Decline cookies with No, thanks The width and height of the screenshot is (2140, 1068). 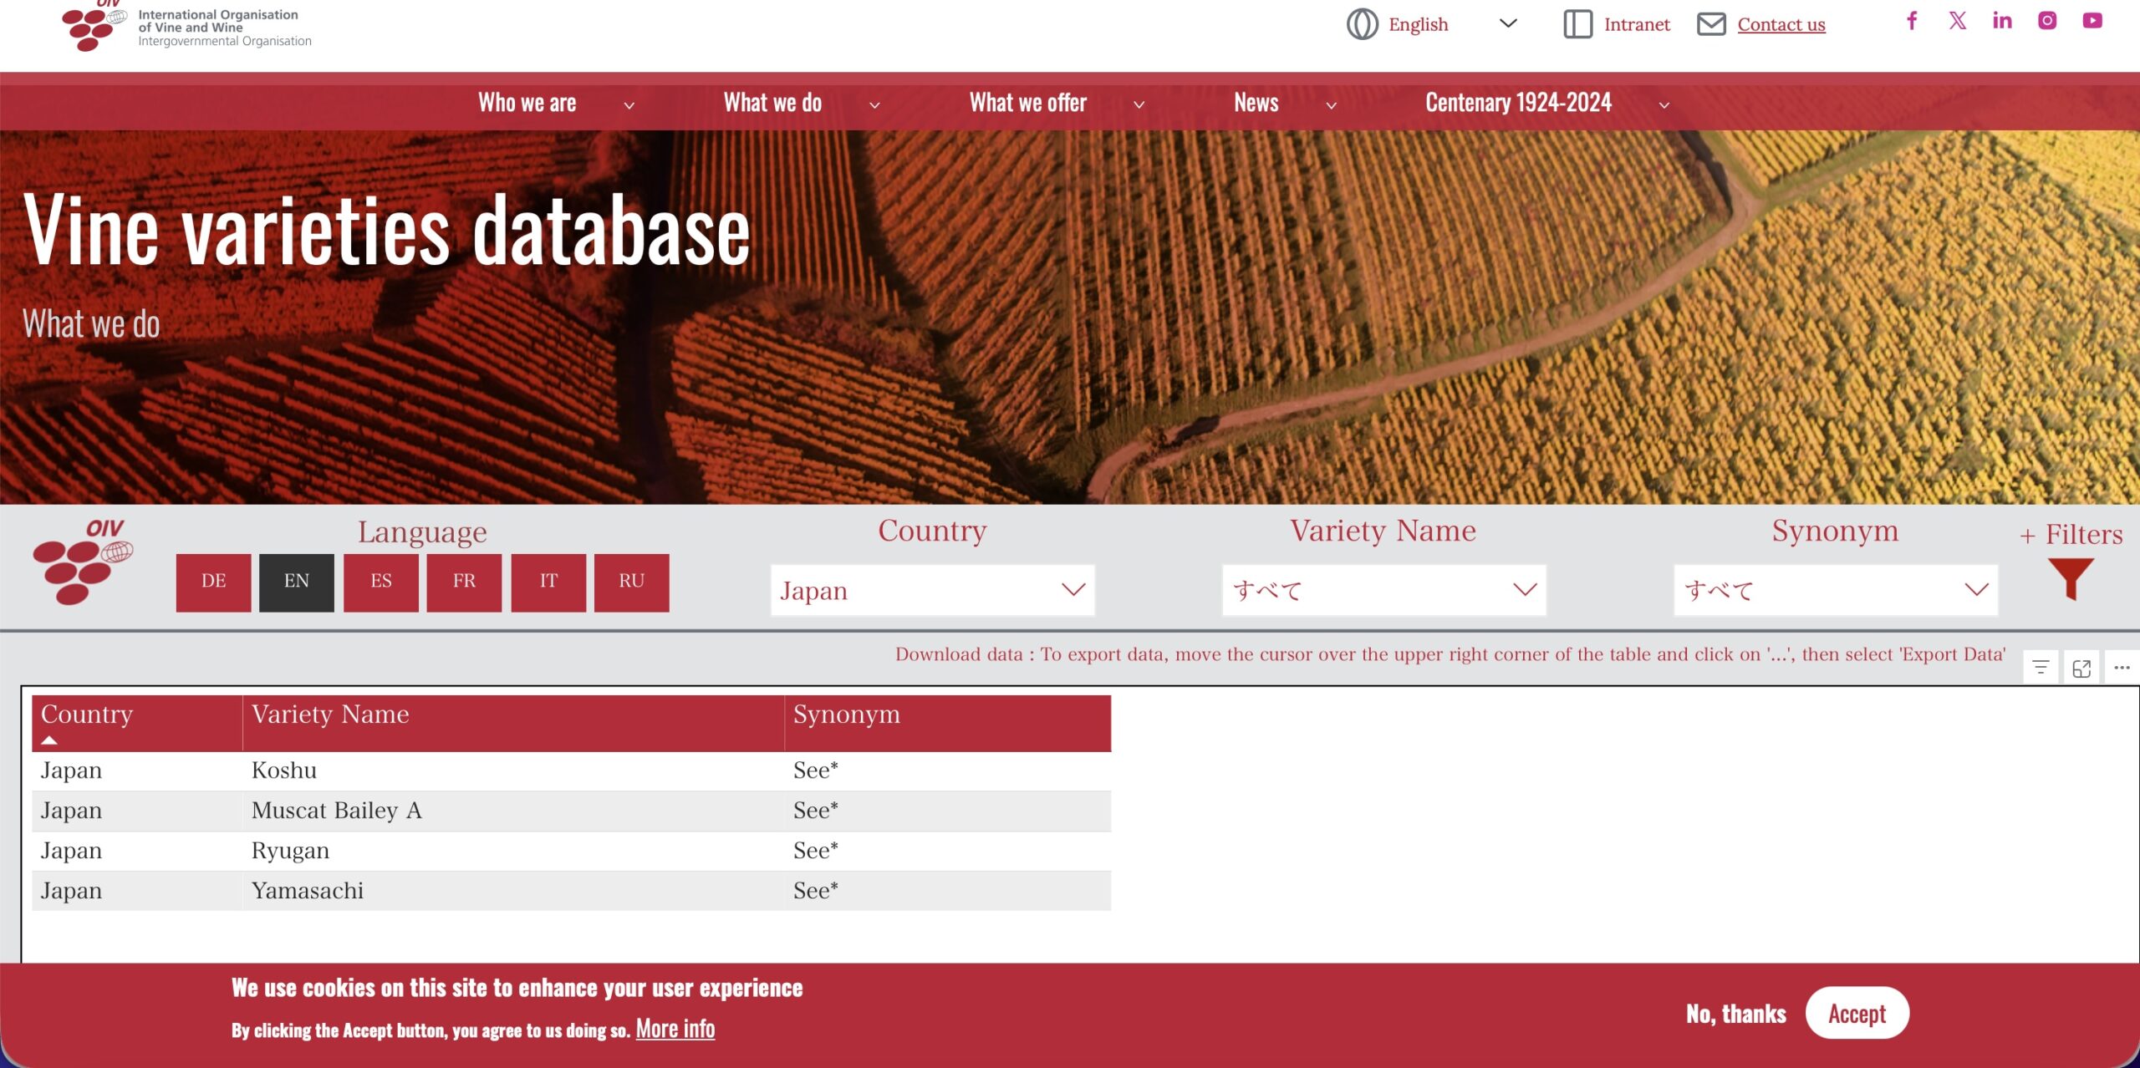[x=1735, y=1014]
